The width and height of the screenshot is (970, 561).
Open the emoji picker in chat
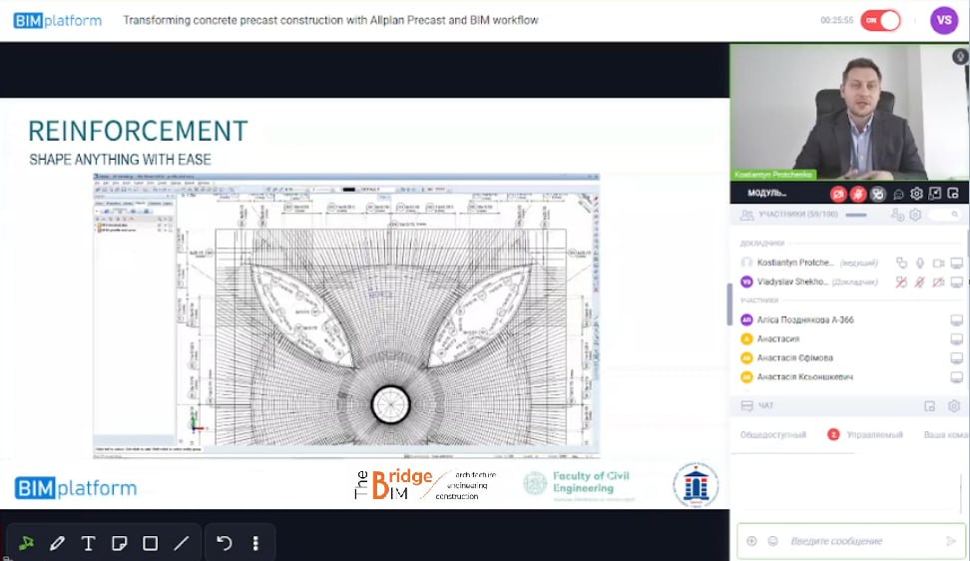click(x=772, y=541)
